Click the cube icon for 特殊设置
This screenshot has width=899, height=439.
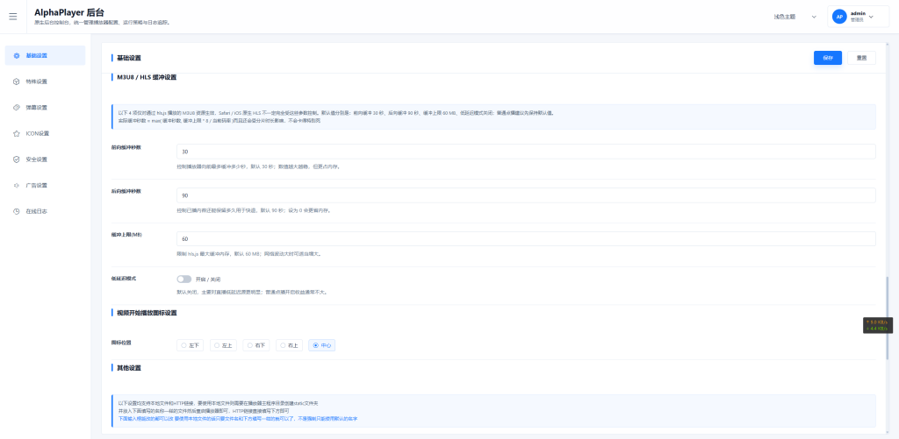tap(17, 81)
